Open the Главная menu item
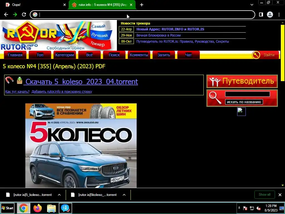This screenshot has width=285, height=214. [x=15, y=55]
